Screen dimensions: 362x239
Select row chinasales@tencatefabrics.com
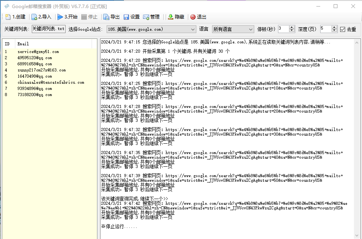[49, 82]
